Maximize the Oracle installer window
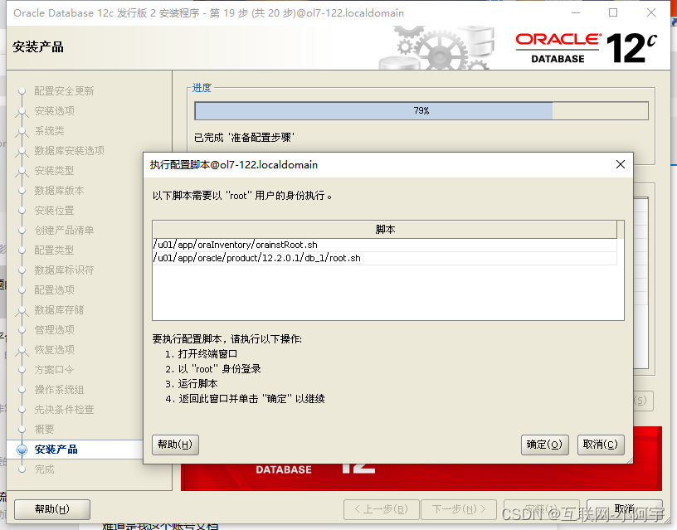 pyautogui.click(x=613, y=13)
